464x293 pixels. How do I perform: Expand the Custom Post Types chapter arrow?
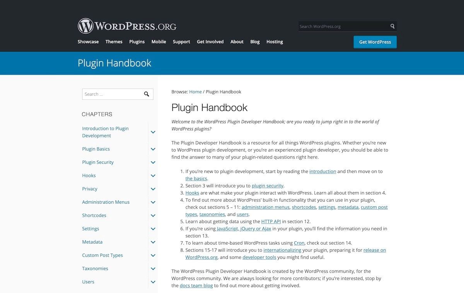pyautogui.click(x=153, y=256)
